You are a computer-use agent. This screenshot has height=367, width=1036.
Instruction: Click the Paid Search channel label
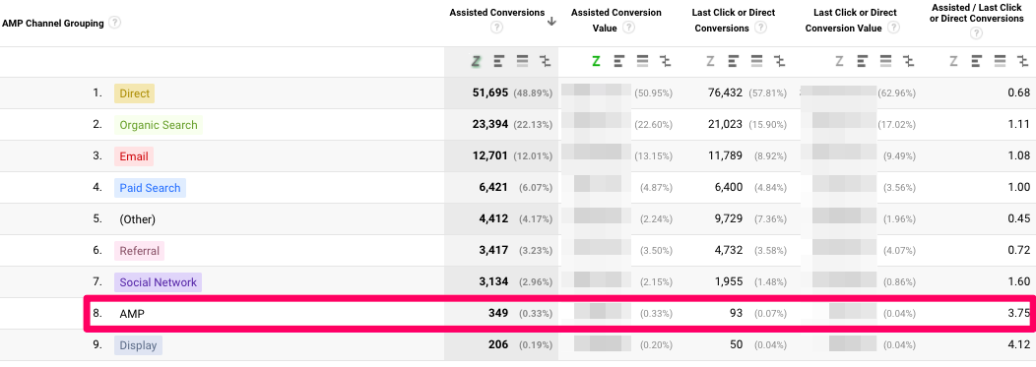click(150, 188)
